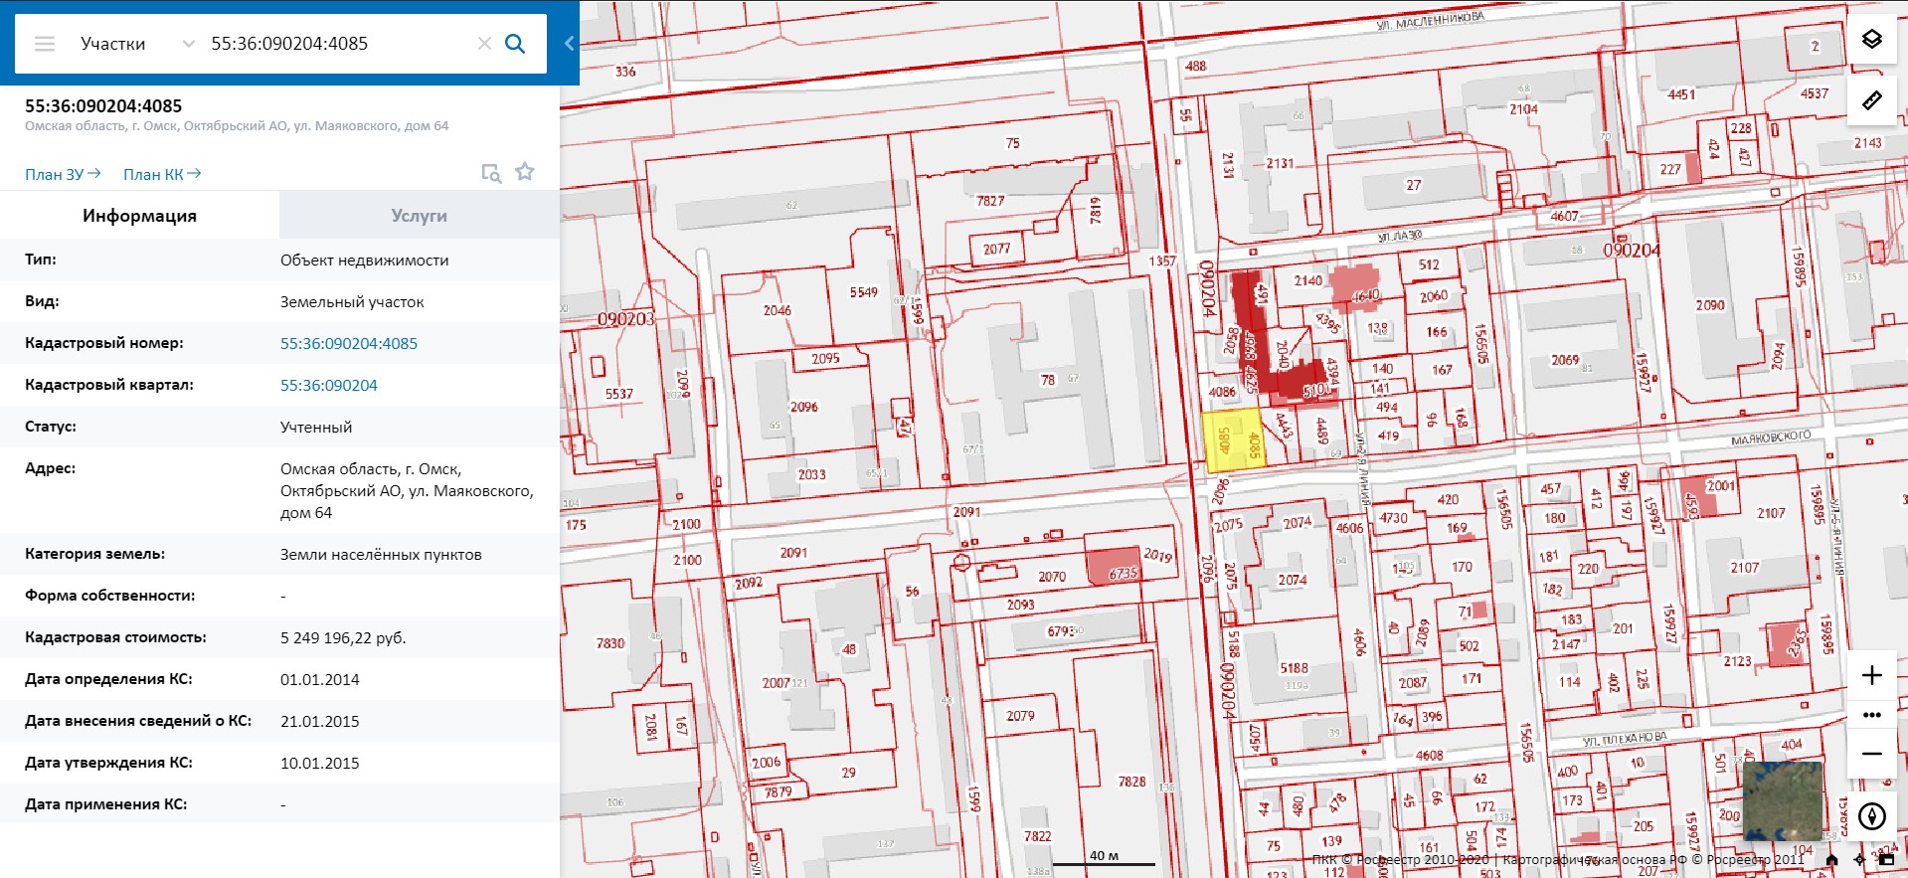The width and height of the screenshot is (1908, 878).
Task: Switch to the Услуги tab
Action: point(419,216)
